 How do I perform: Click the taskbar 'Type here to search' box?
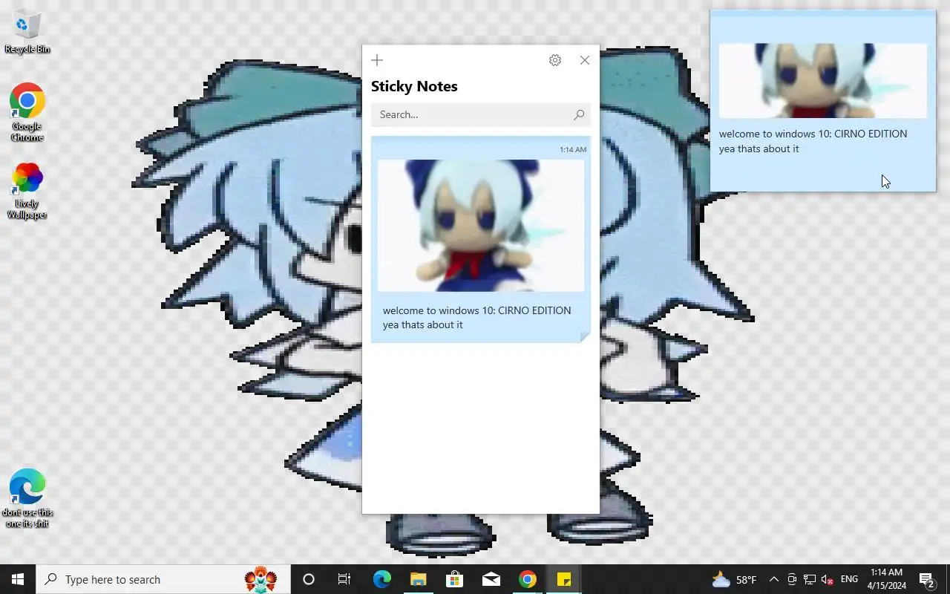(163, 579)
